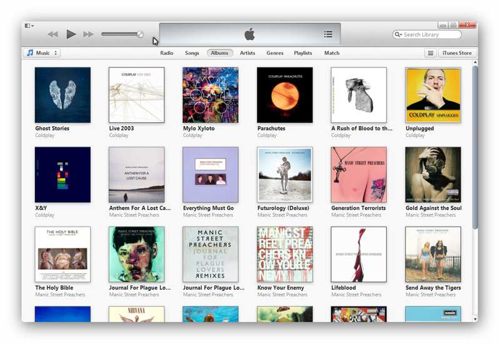Image resolution: width=500 pixels, height=344 pixels.
Task: Open the Mylo Xyloto album cover
Action: [211, 95]
